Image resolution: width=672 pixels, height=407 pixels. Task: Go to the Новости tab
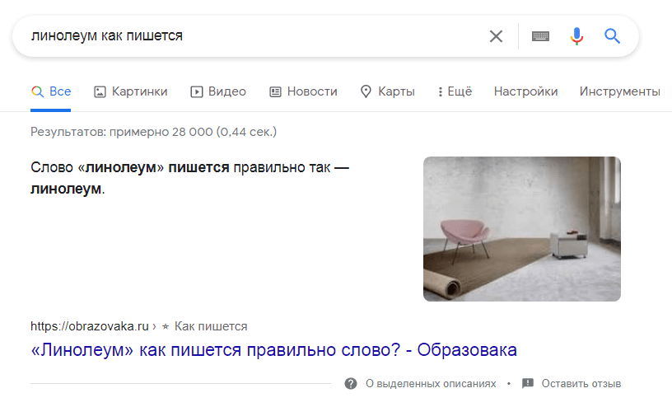click(x=303, y=91)
